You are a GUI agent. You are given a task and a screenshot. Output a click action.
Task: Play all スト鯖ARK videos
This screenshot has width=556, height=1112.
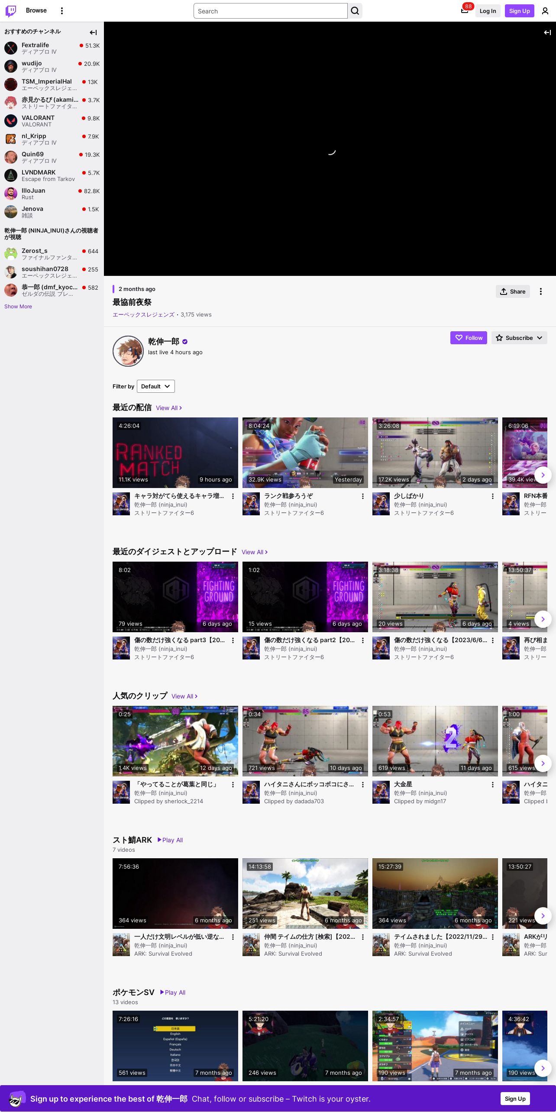170,840
